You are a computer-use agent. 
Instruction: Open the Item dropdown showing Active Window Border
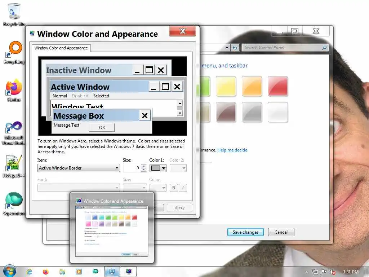tap(79, 168)
